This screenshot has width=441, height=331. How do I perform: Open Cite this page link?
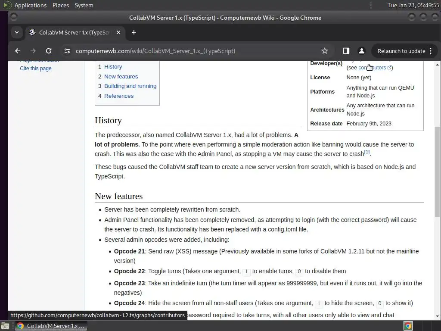(x=36, y=69)
